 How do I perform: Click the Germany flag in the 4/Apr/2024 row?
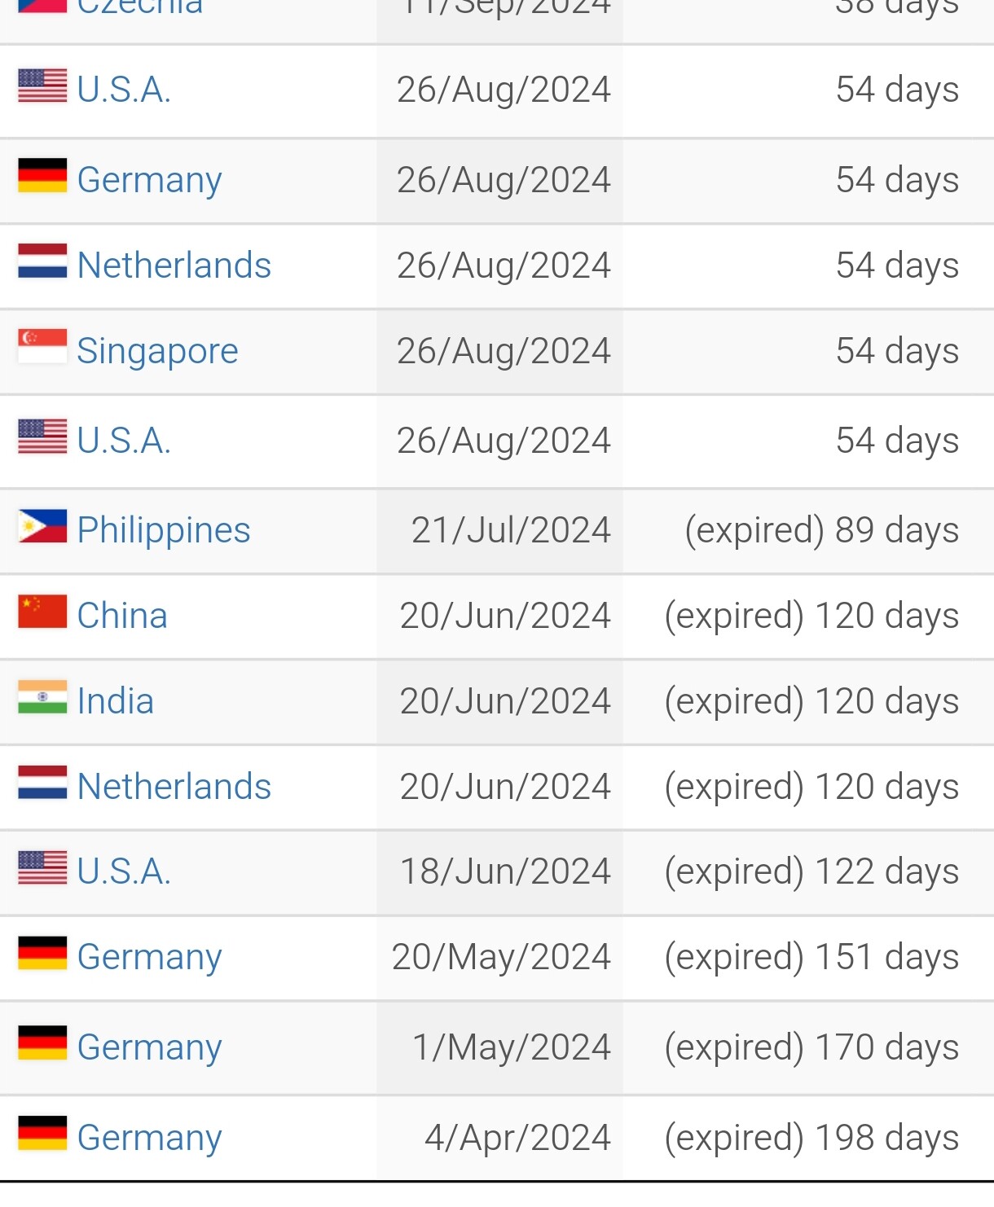pyautogui.click(x=42, y=1133)
